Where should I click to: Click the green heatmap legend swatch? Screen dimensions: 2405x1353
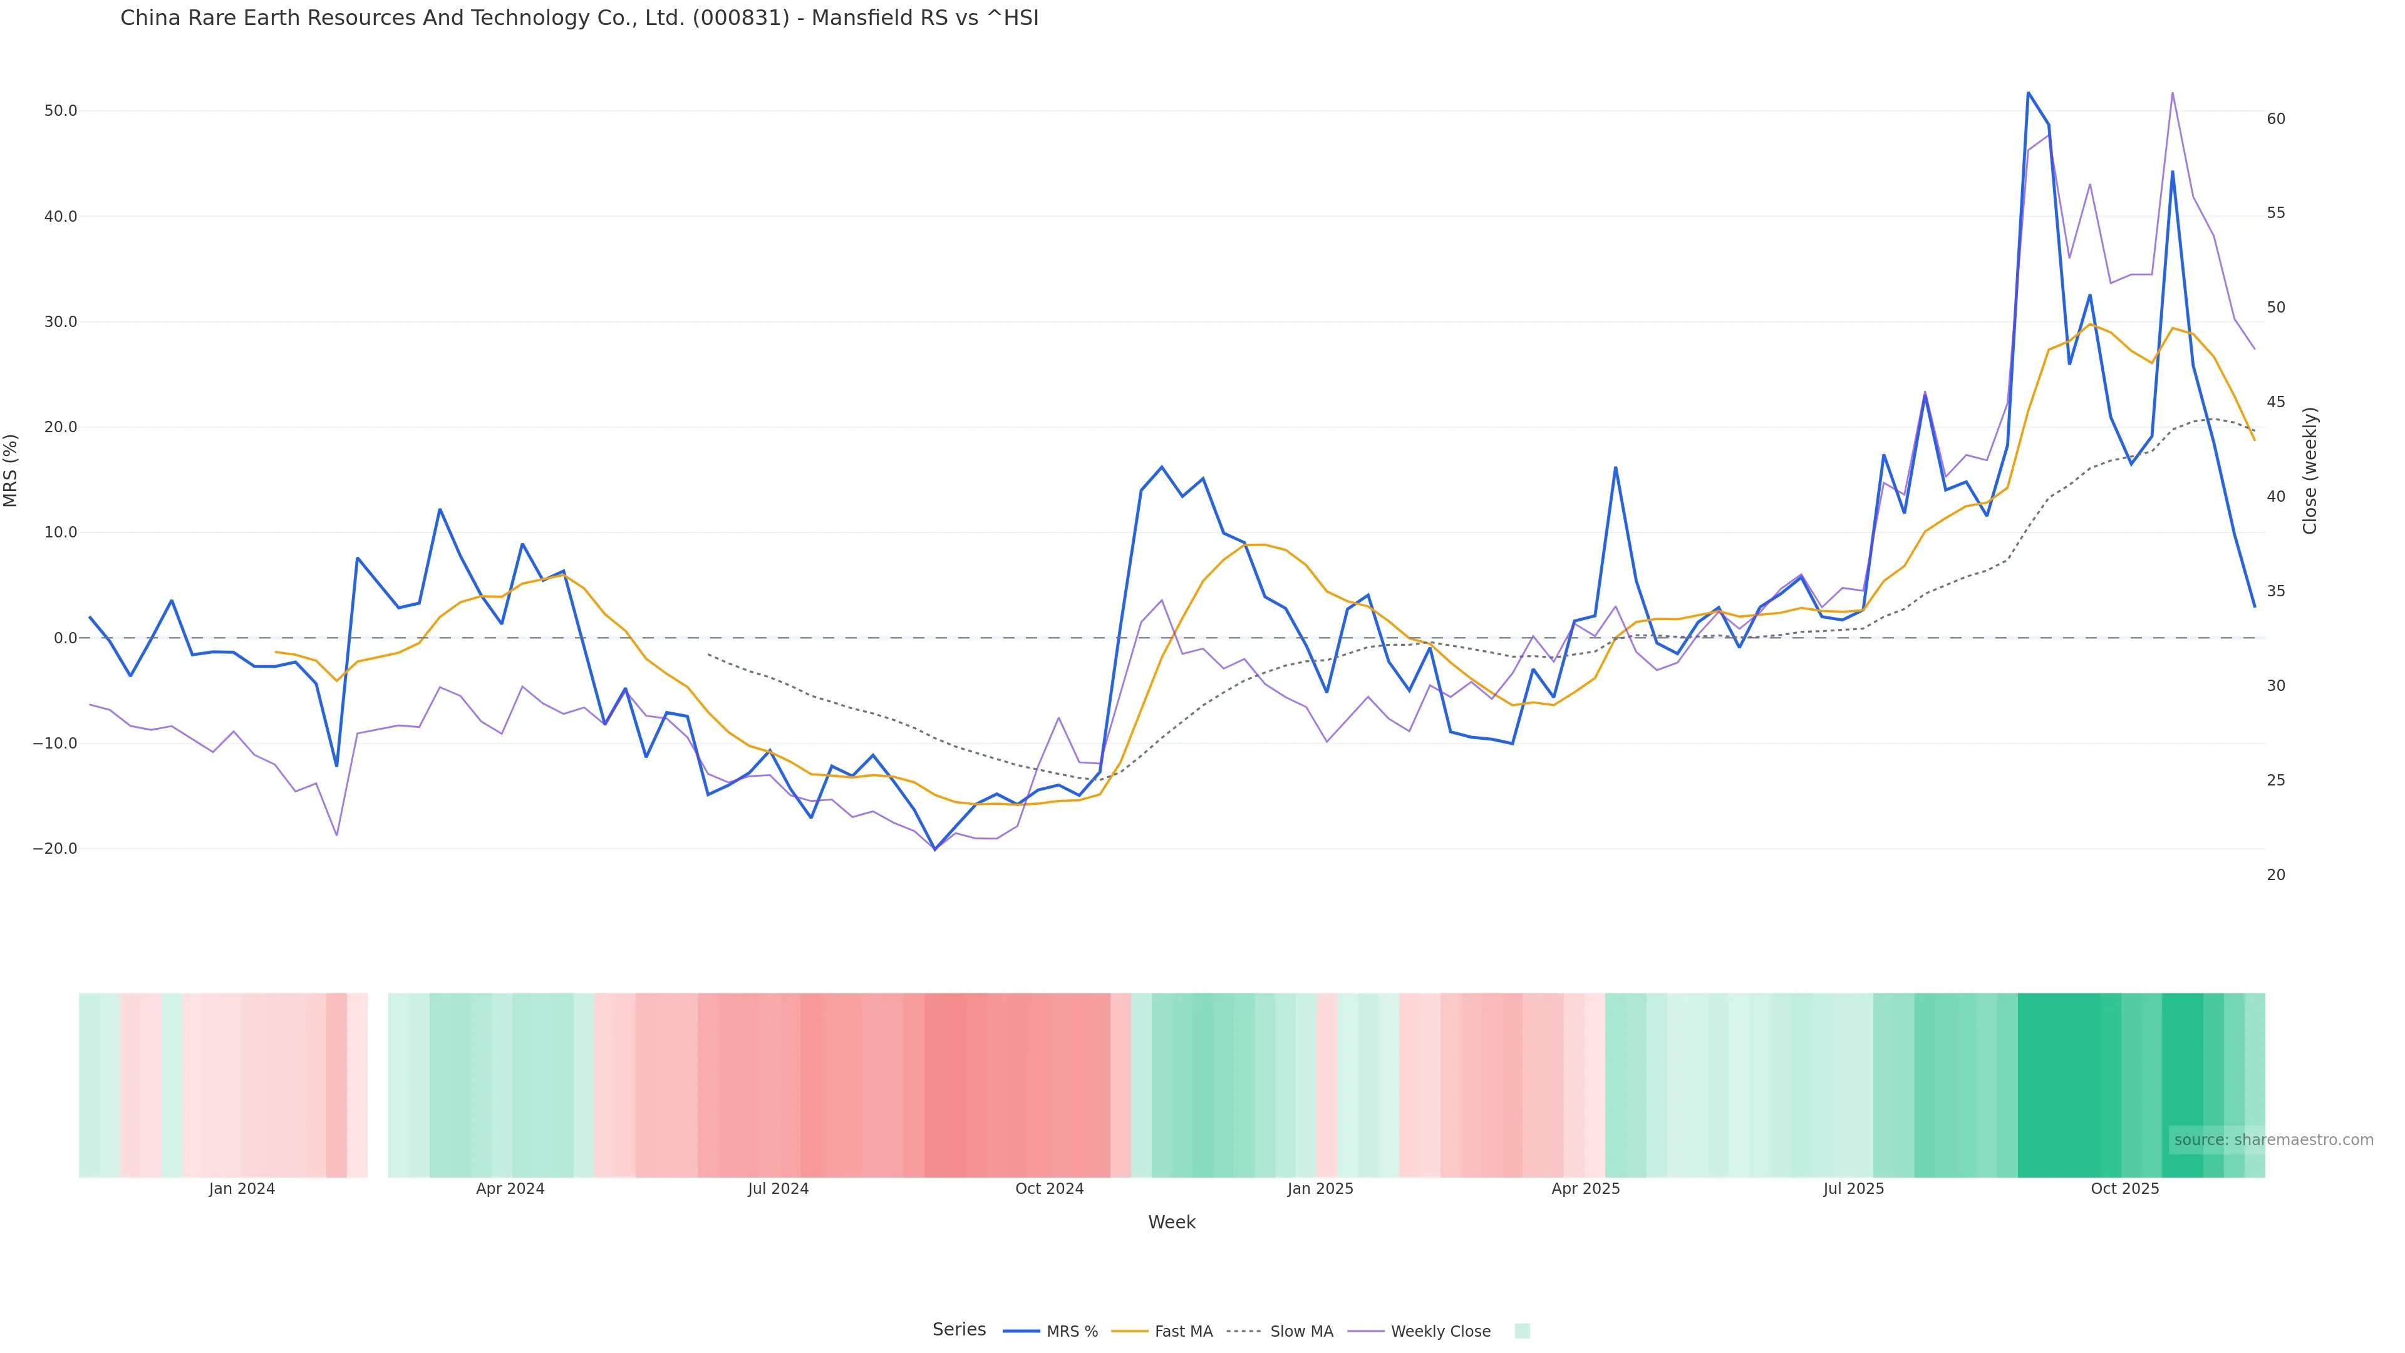pos(1522,1332)
